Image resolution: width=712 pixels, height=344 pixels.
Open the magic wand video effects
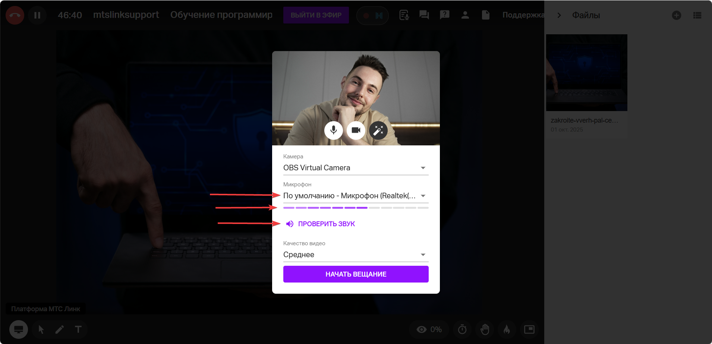coord(378,130)
